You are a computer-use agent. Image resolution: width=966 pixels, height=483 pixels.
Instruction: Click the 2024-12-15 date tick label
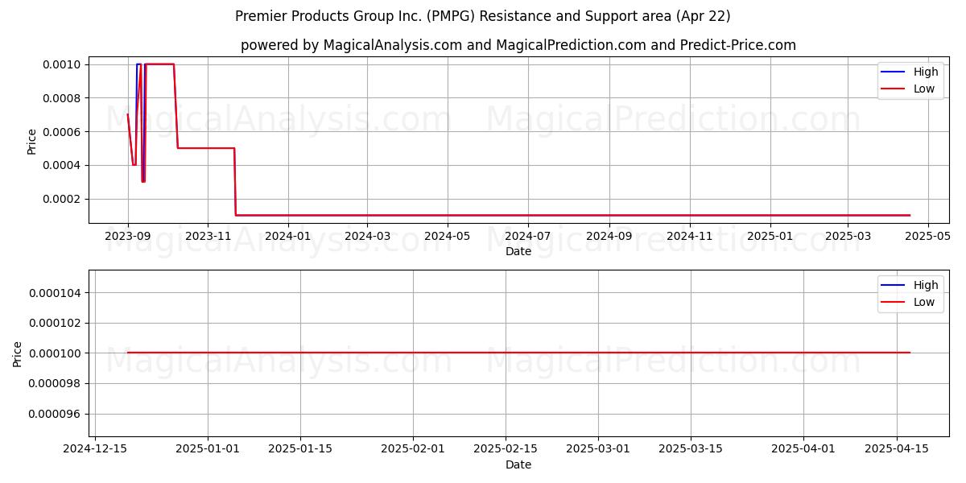pos(95,449)
